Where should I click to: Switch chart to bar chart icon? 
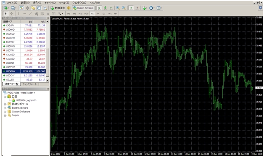pos(99,8)
